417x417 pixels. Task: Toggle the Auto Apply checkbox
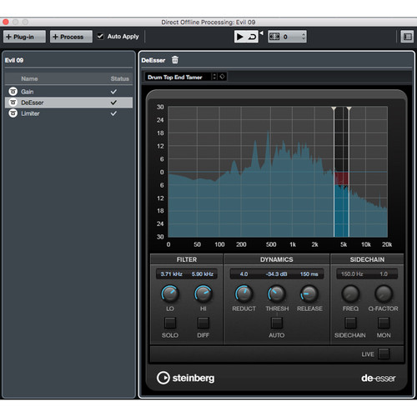click(100, 37)
